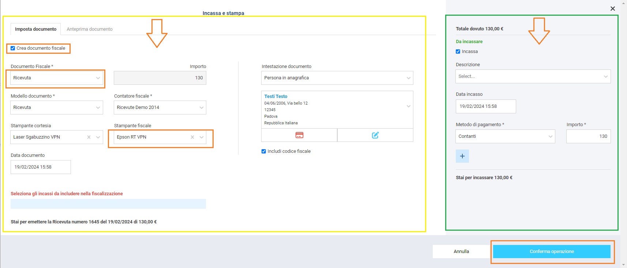Clear the Laser Sgabuzzino VPN printer selection
The height and width of the screenshot is (268, 627).
click(89, 137)
